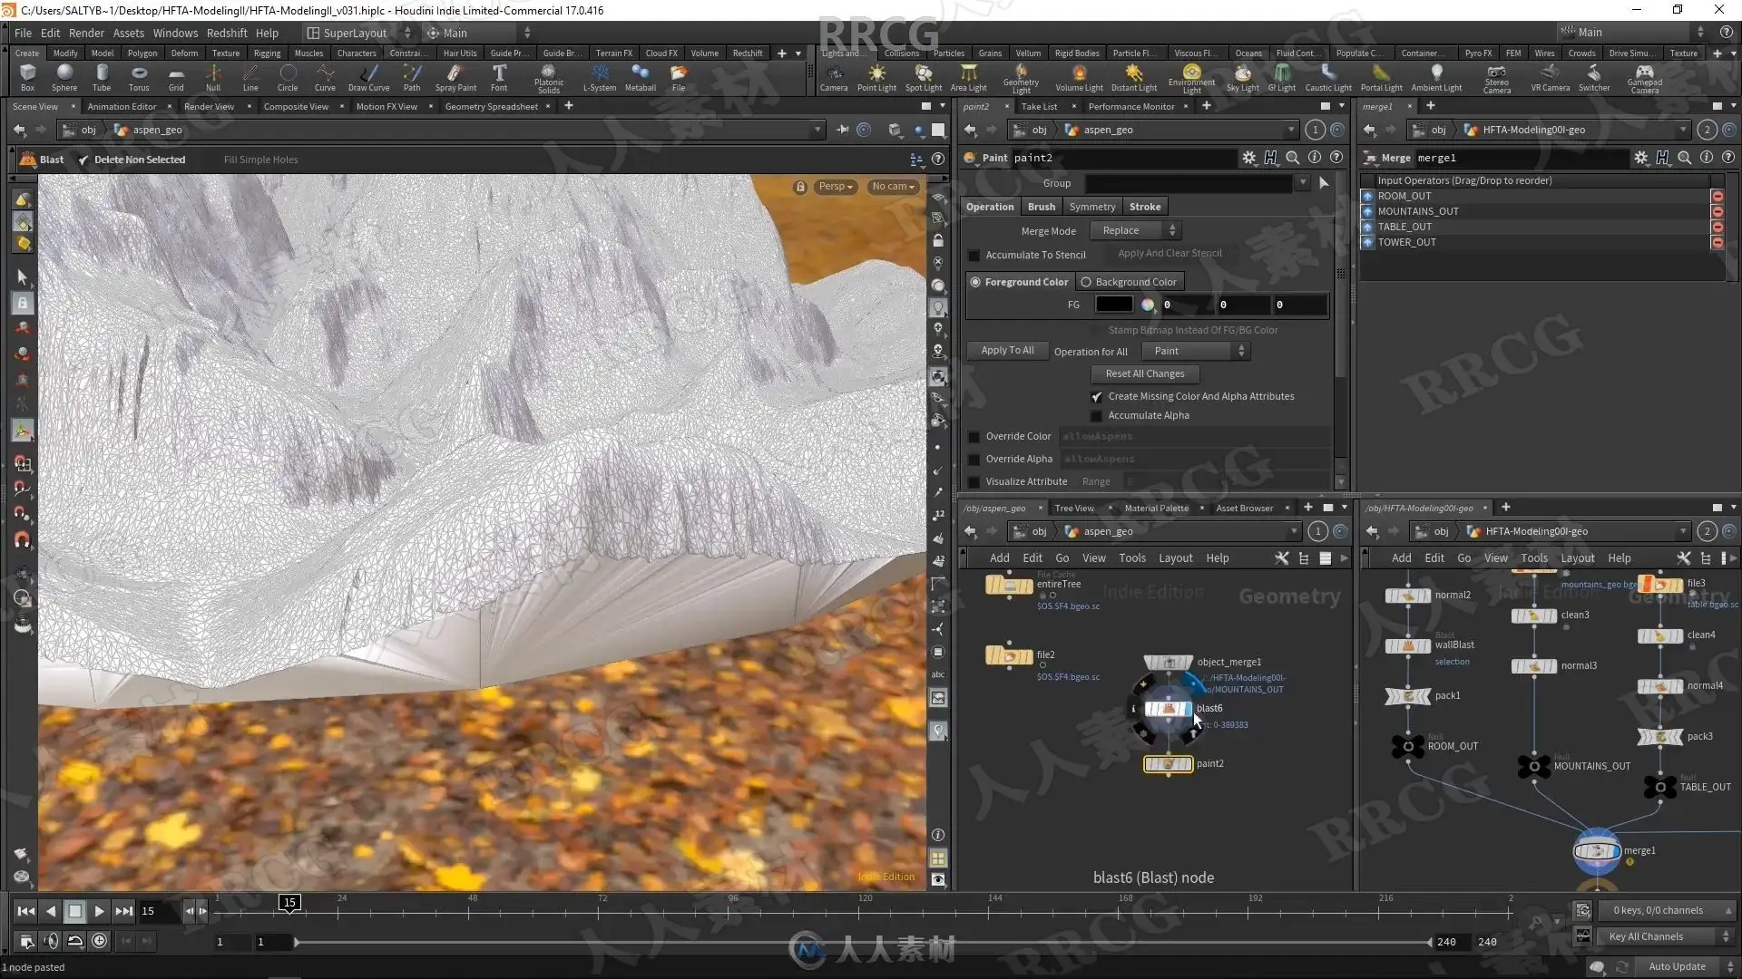
Task: Click the Apply To All button
Action: (1006, 350)
